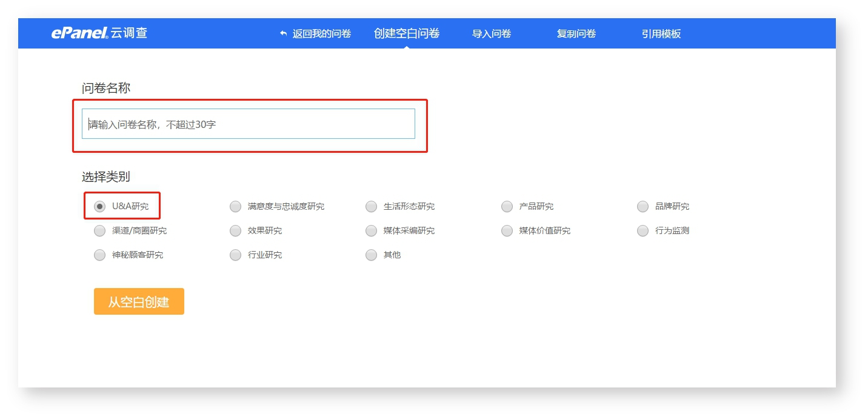
Task: Choose the 效果研究 category
Action: pos(235,231)
